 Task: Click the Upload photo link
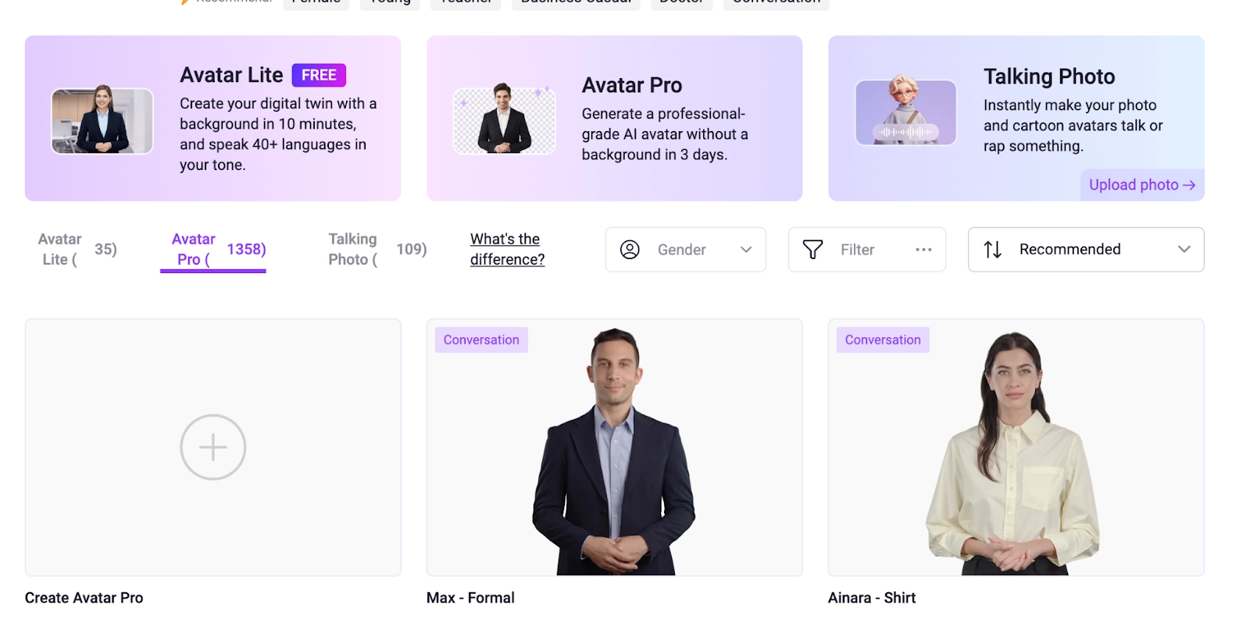(x=1142, y=185)
